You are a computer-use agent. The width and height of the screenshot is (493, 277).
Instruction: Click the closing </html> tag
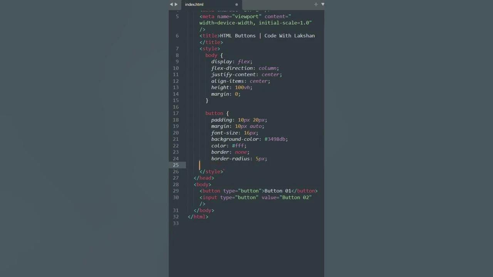click(x=198, y=217)
